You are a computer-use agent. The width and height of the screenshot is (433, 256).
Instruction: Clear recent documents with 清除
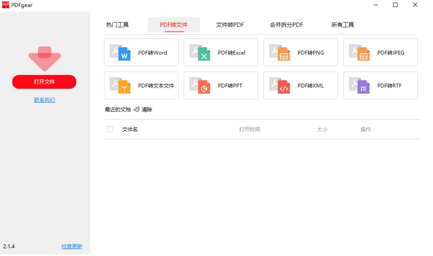[x=147, y=110]
